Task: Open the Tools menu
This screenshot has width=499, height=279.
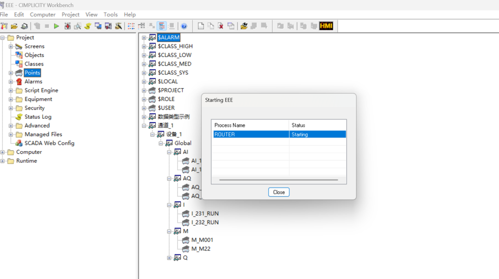Action: coord(110,15)
